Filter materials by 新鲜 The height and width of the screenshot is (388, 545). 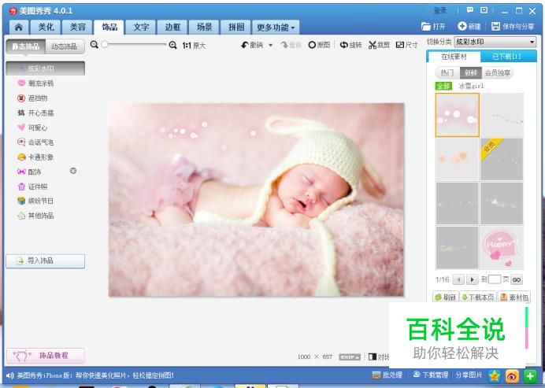[471, 72]
